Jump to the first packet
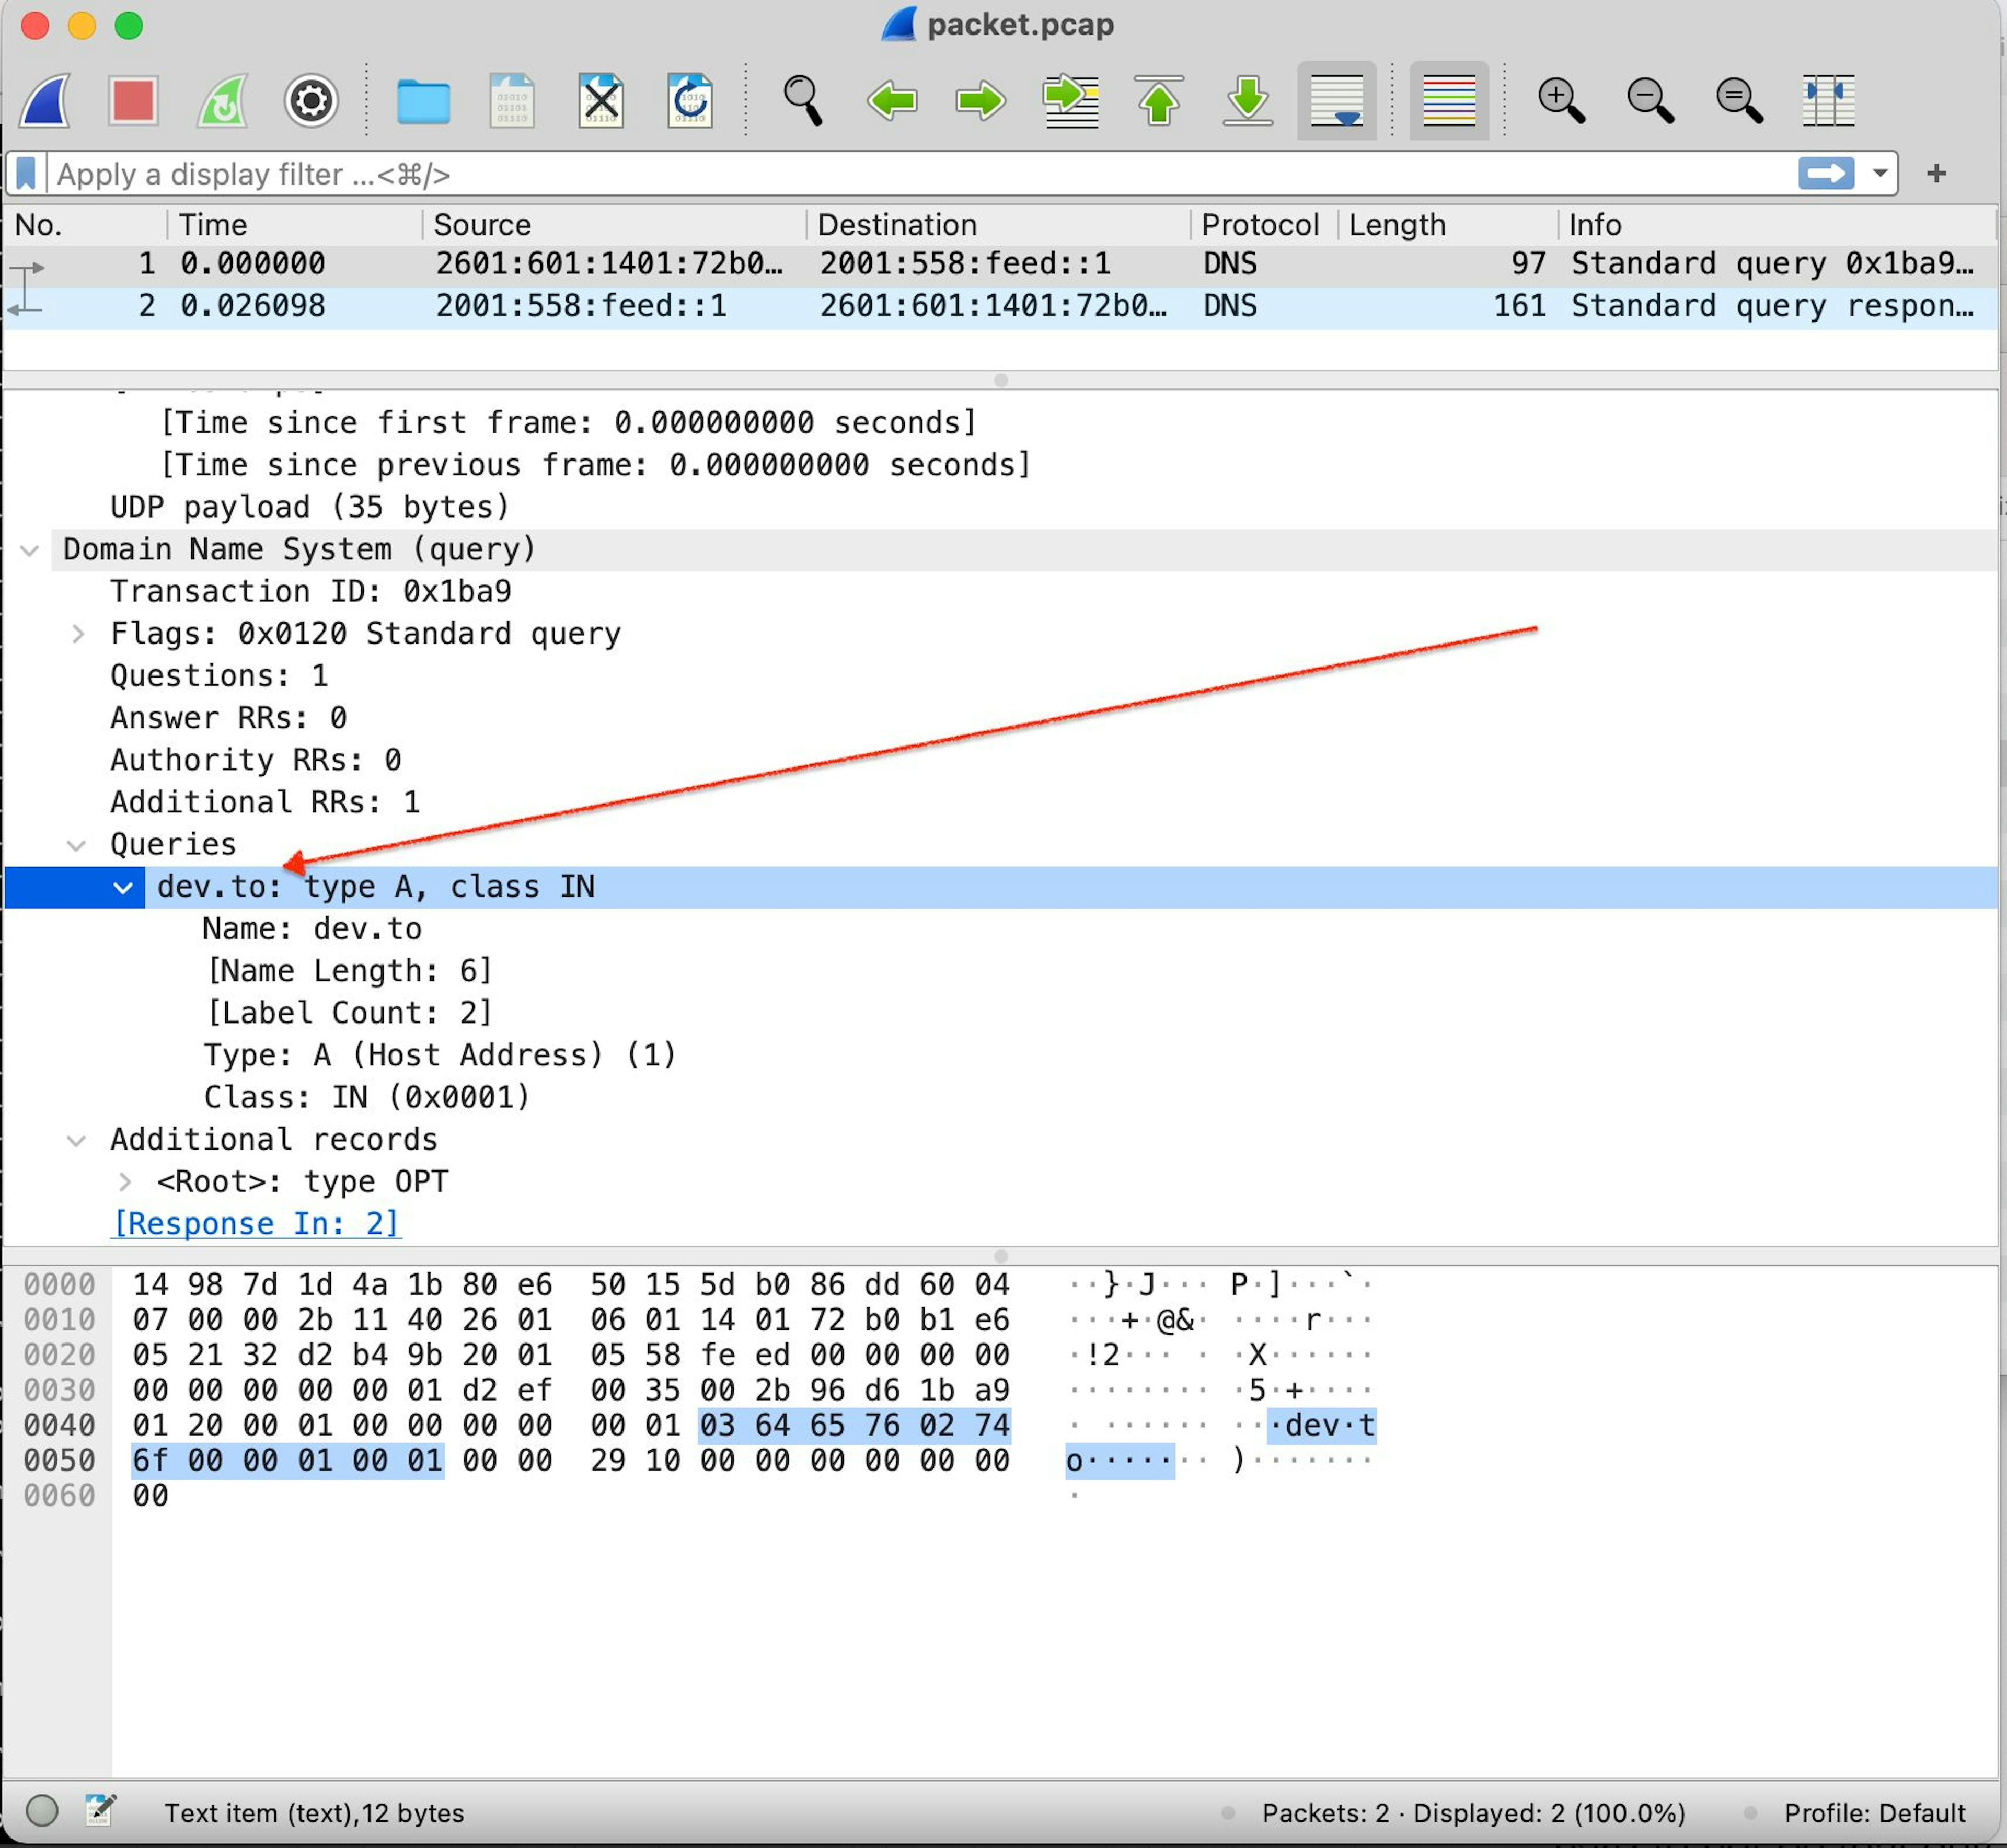 [x=1159, y=100]
